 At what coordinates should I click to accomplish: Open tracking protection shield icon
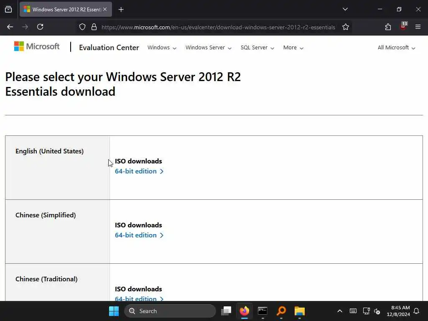pyautogui.click(x=82, y=27)
